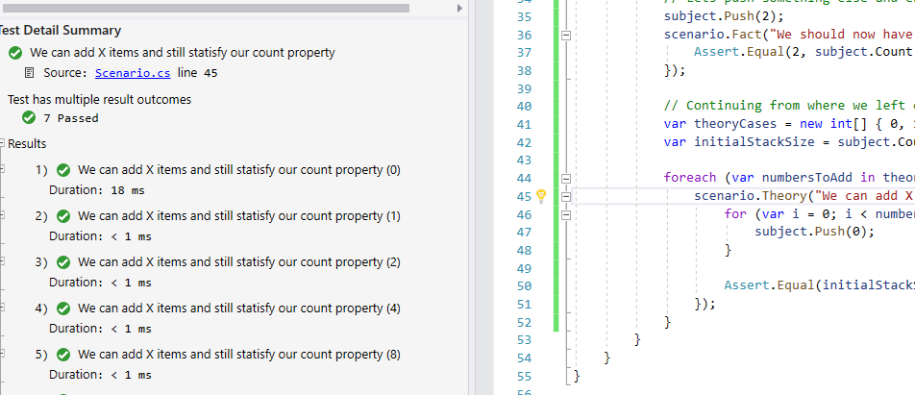Click 'scenario.Fact' call on line 36
Viewport: 915px width, 395px height.
pos(713,35)
